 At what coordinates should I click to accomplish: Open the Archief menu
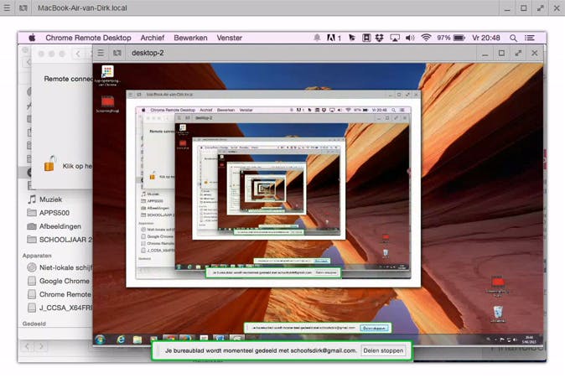pyautogui.click(x=152, y=38)
